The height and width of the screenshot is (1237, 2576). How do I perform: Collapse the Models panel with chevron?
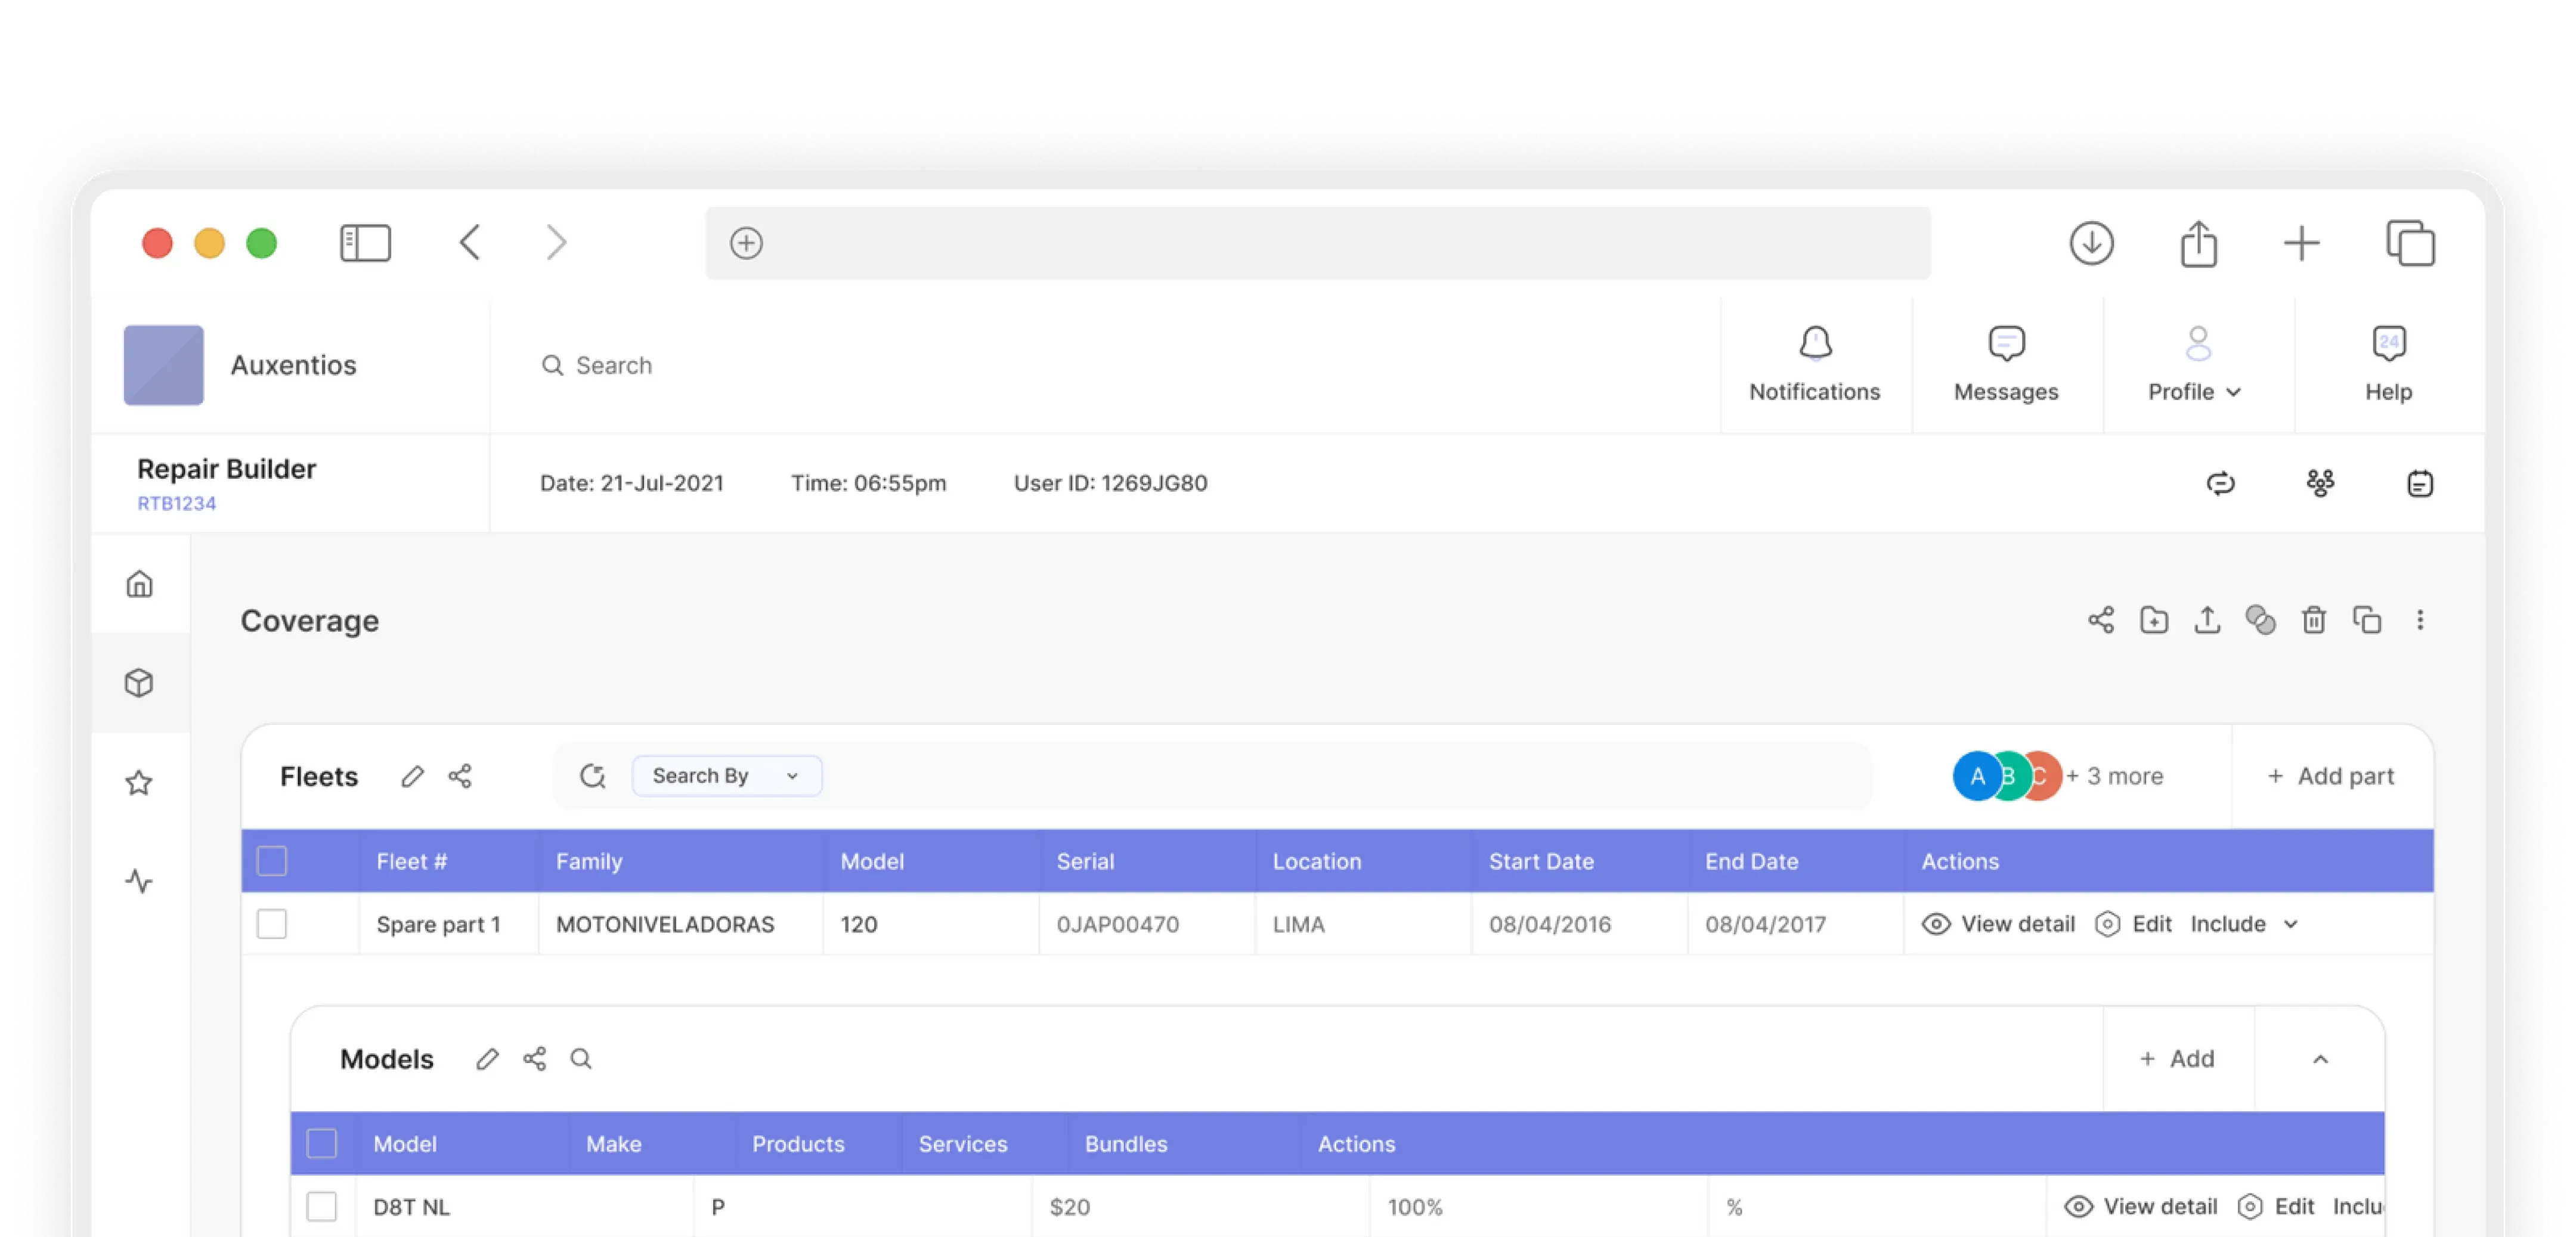(x=2320, y=1059)
